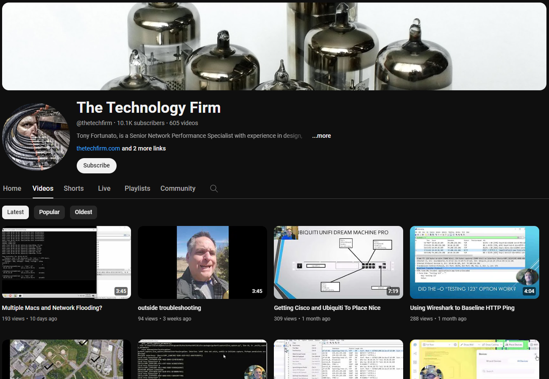Click the channel name The Technology Firm
Image resolution: width=549 pixels, height=379 pixels.
[148, 107]
